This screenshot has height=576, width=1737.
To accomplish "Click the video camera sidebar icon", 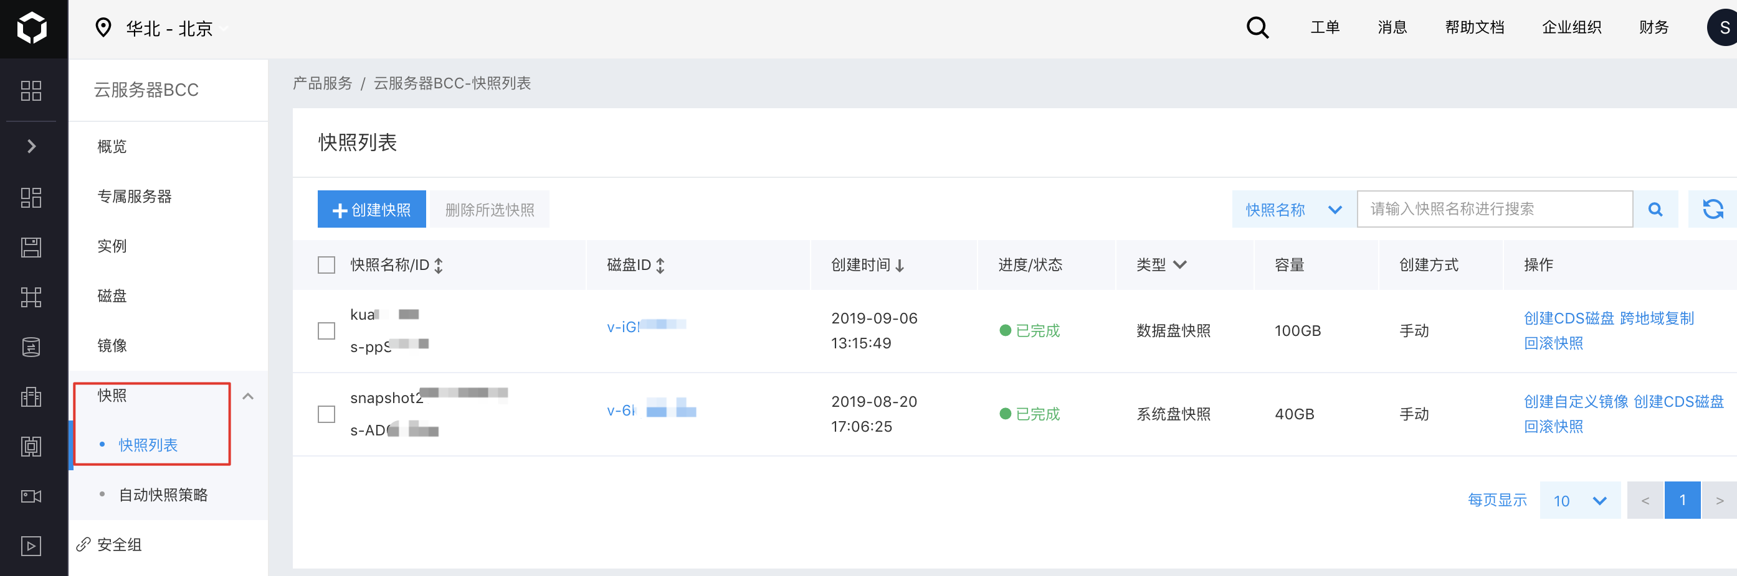I will (x=31, y=496).
